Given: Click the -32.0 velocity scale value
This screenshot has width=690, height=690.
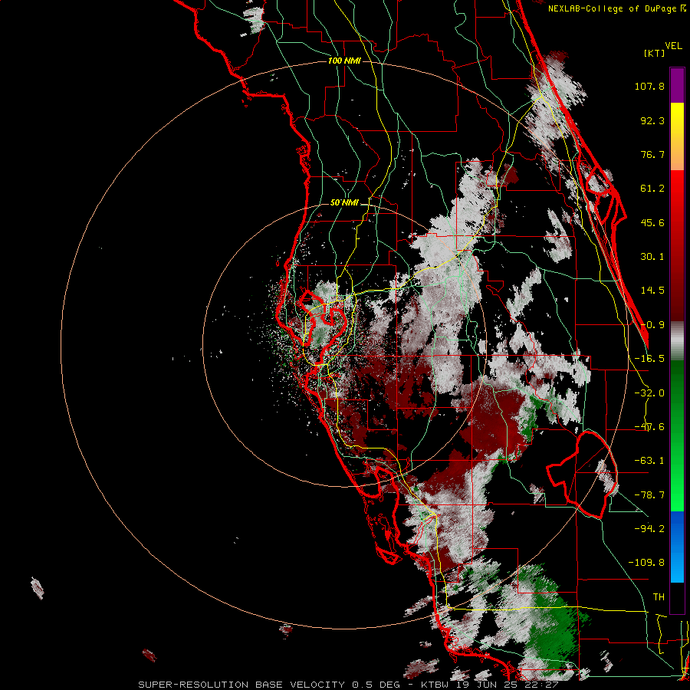Looking at the screenshot, I should (x=649, y=393).
